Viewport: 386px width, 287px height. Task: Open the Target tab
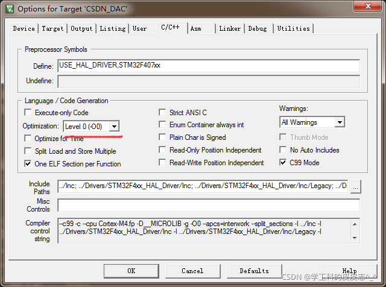tap(52, 28)
